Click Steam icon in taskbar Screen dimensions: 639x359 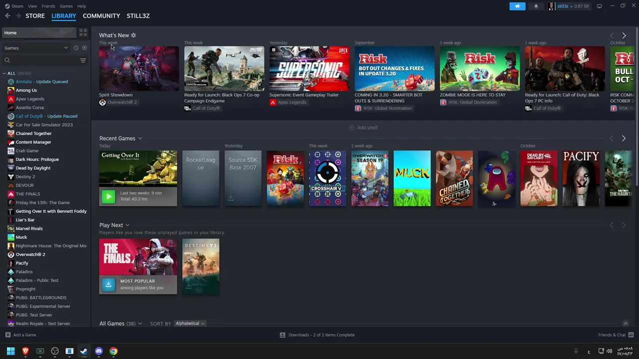click(x=84, y=351)
